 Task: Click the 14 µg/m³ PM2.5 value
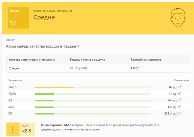click(x=175, y=87)
